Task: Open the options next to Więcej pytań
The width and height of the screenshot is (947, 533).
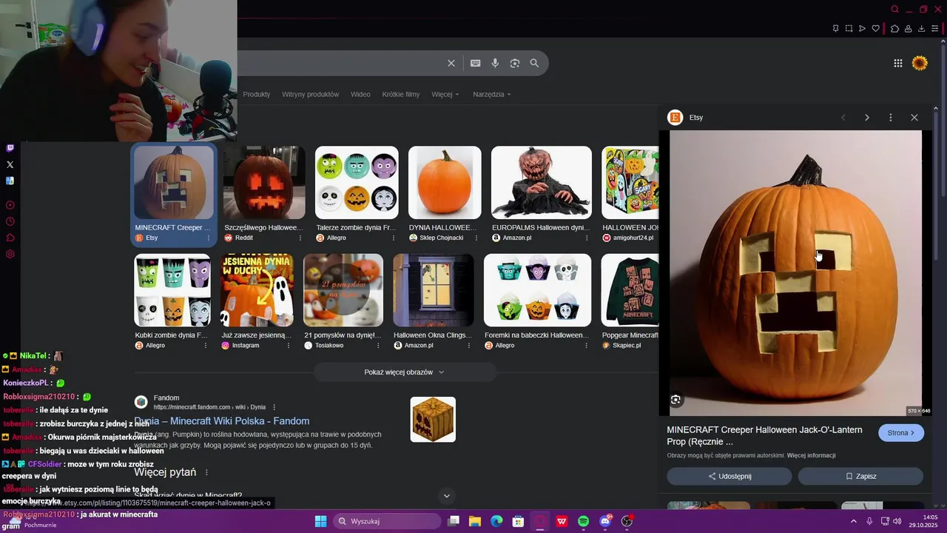Action: pyautogui.click(x=206, y=472)
